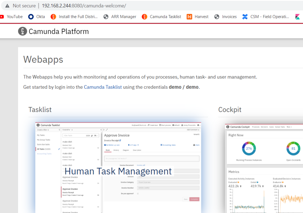This screenshot has width=303, height=213.
Task: Open the ARR Manager bookmark
Action: [120, 17]
